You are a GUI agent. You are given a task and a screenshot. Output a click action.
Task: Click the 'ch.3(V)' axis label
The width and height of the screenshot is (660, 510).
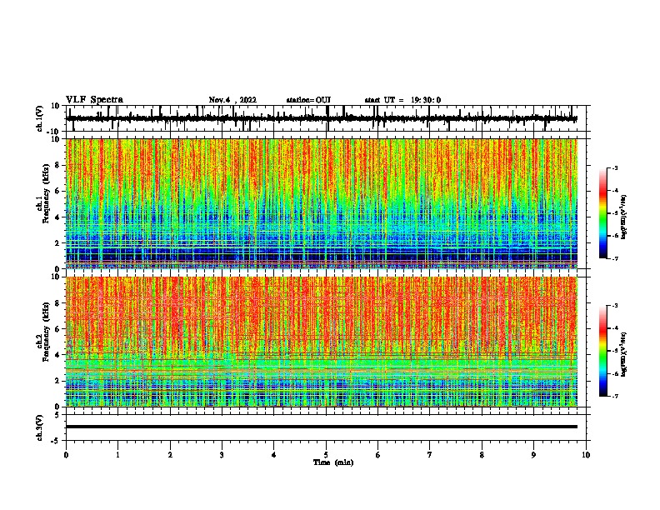coord(39,427)
